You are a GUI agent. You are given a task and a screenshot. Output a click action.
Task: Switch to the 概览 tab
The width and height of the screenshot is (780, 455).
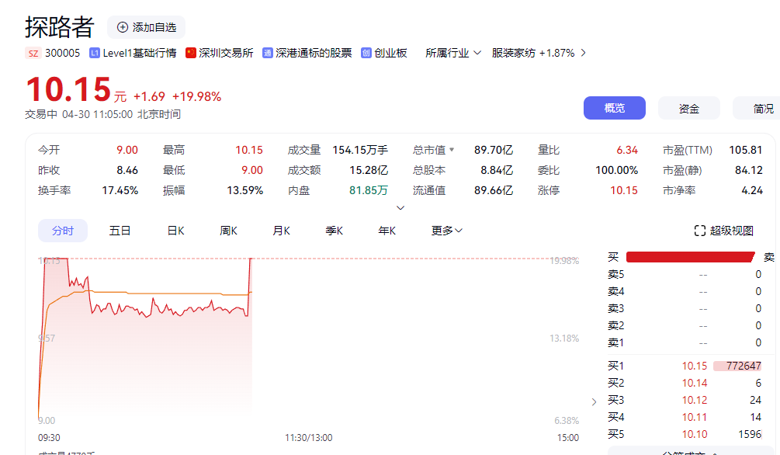(615, 108)
